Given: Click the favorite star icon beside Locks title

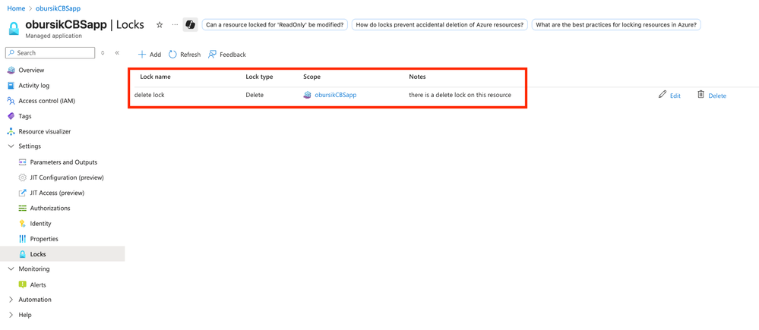Looking at the screenshot, I should (160, 25).
